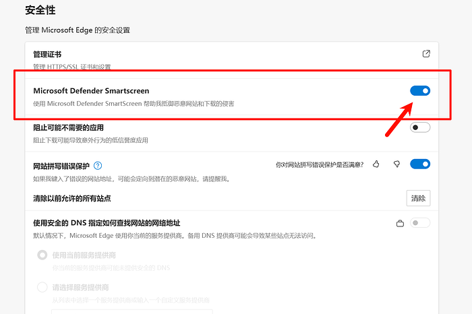Enable the 阻止可能不需要的应用 toggle
The width and height of the screenshot is (472, 314).
420,127
